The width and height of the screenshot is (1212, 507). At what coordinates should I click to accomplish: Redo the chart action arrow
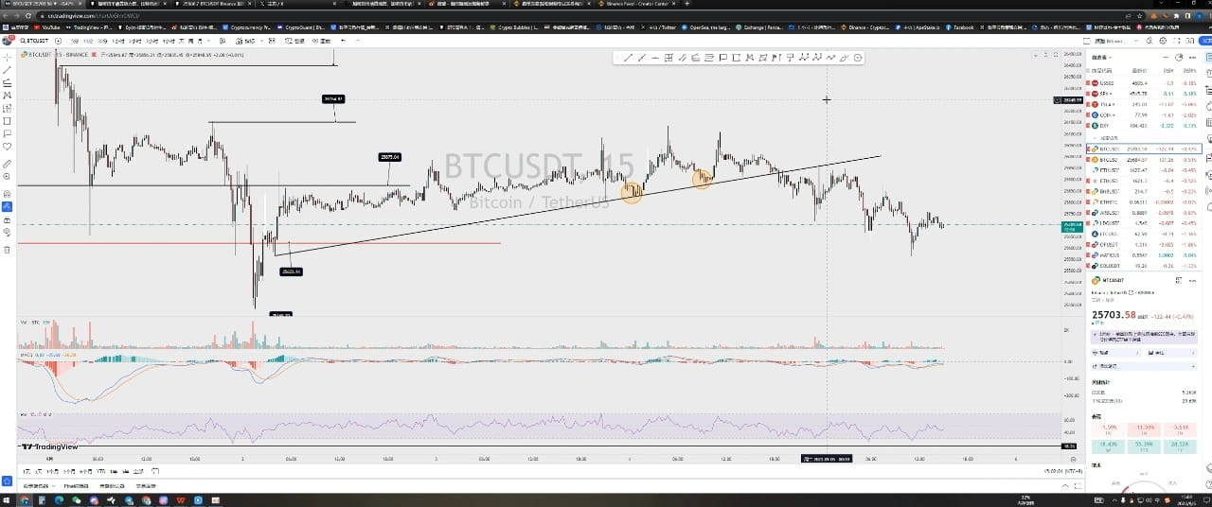(358, 41)
